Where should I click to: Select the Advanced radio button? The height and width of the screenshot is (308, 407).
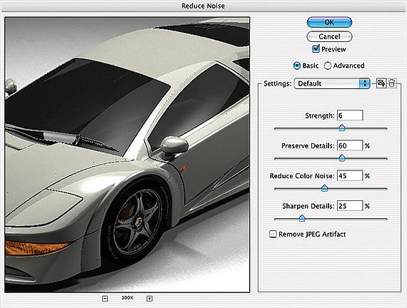coord(328,66)
